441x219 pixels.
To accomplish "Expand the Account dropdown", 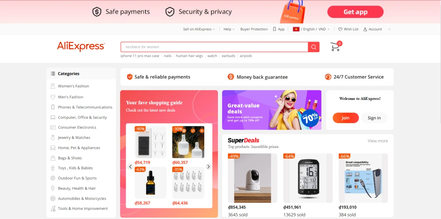I will (377, 29).
